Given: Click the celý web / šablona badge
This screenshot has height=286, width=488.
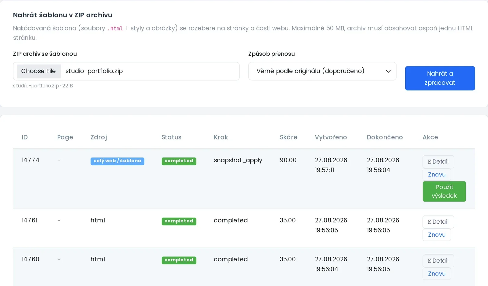Looking at the screenshot, I should [x=117, y=161].
